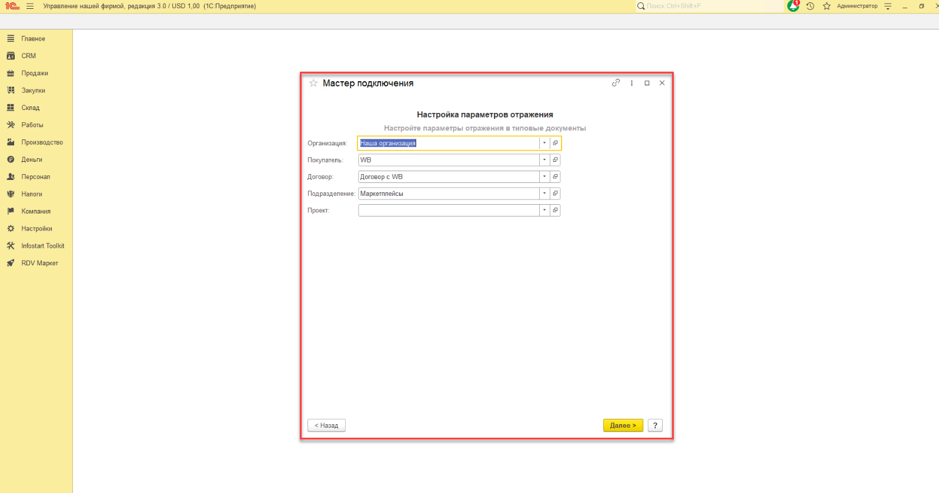Image resolution: width=939 pixels, height=493 pixels.
Task: Click the CRM section icon
Action: click(11, 56)
